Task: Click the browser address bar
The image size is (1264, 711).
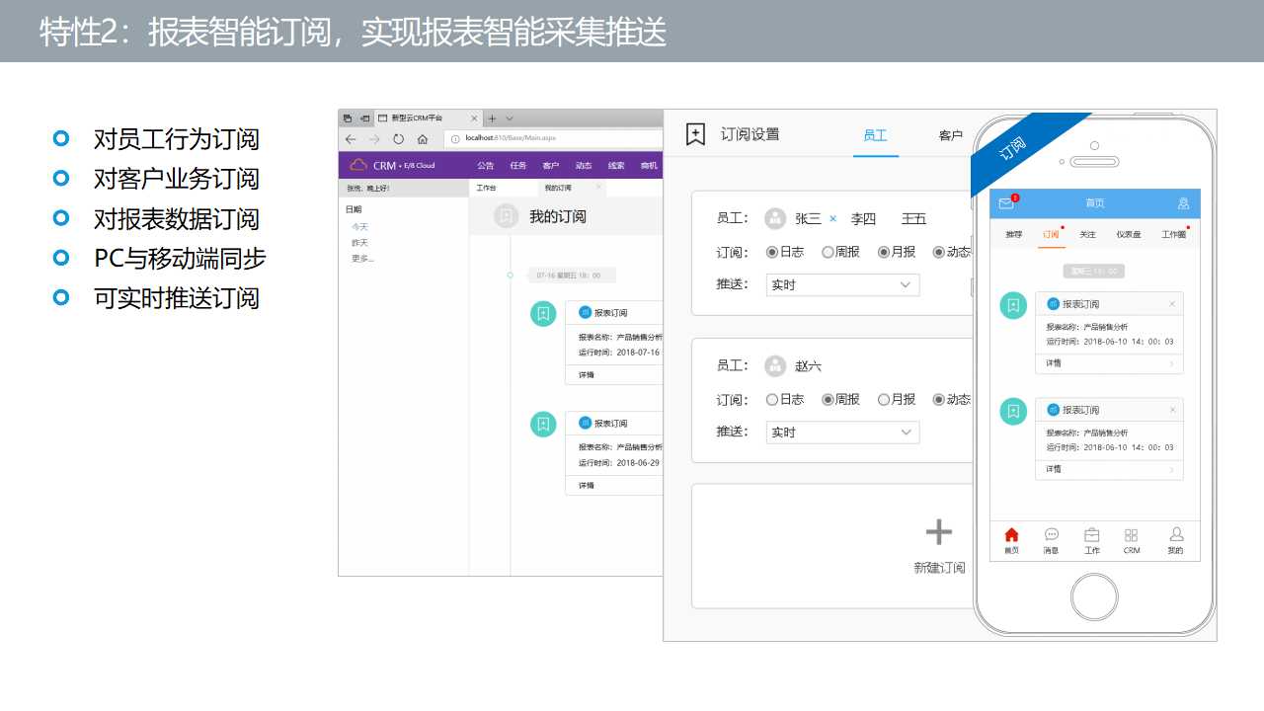Action: point(553,139)
